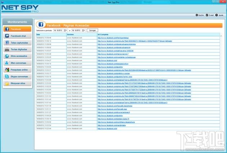Sort by the Domínio column header
Viewport: 227px width, 153px height.
(x=82, y=35)
